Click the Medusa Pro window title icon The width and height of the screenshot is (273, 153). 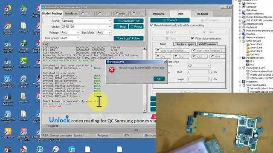[43, 7]
